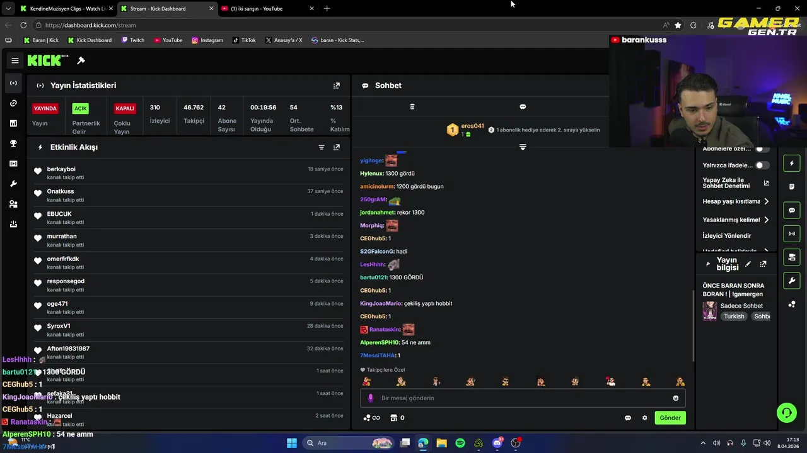Toggle the Abonelere özel switch
The height and width of the screenshot is (453, 807).
click(762, 149)
